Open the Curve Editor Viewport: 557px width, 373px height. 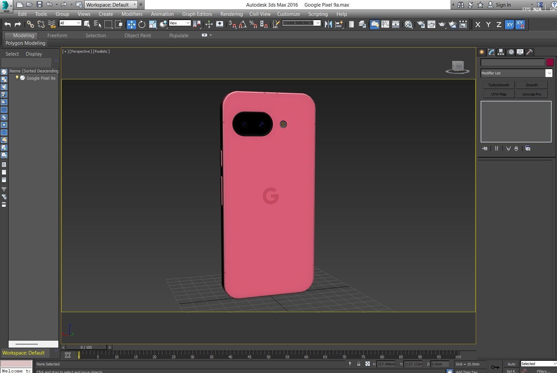coord(385,24)
